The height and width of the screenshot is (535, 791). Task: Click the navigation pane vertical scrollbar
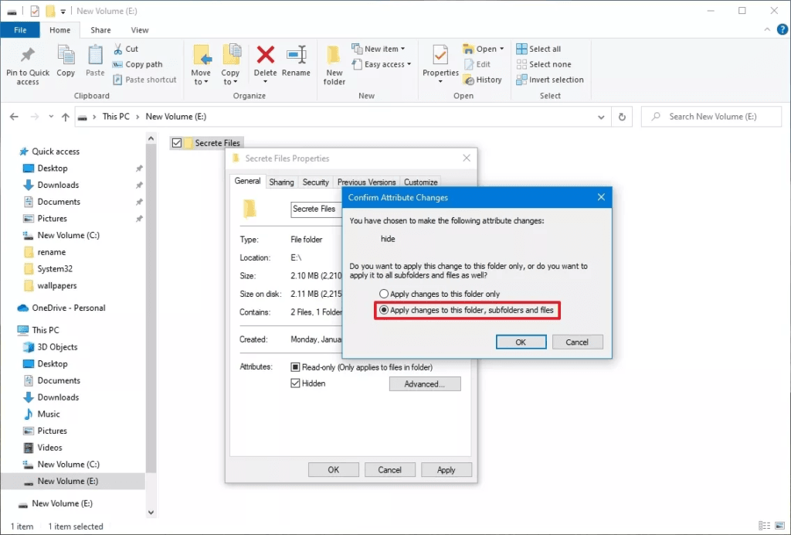point(151,325)
